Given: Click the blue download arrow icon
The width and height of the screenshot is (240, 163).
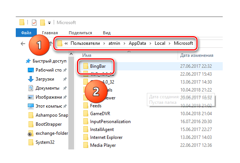Looking at the screenshot, I should 31,79.
